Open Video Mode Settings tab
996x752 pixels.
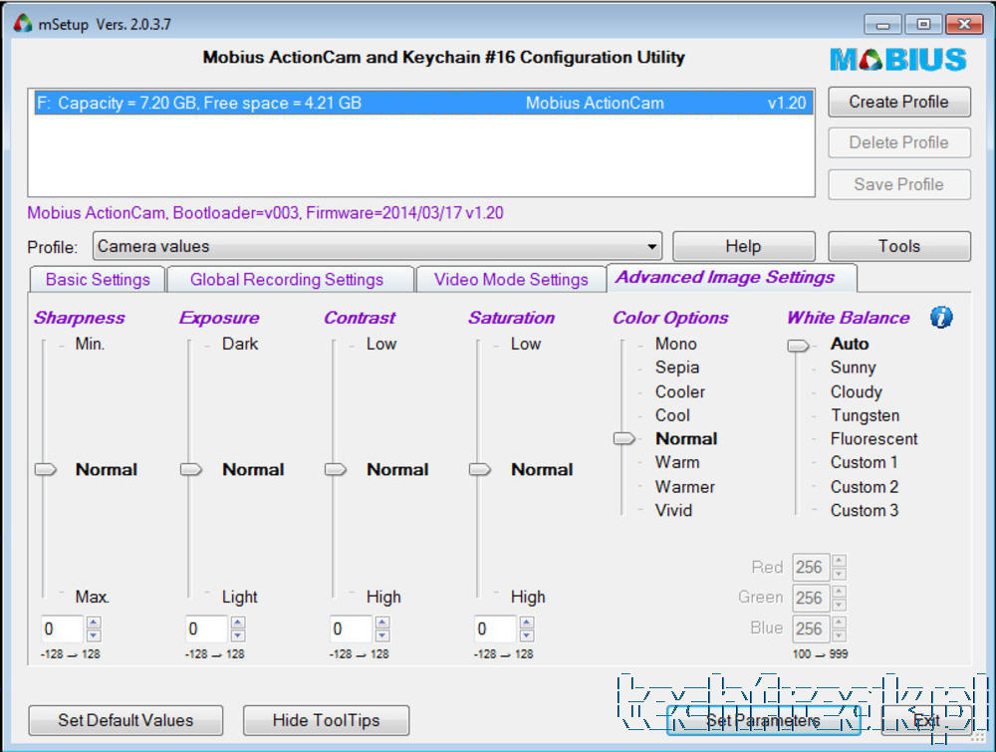click(511, 280)
